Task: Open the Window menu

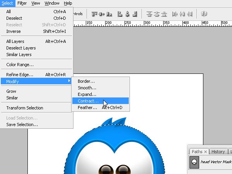Action: coord(52,3)
